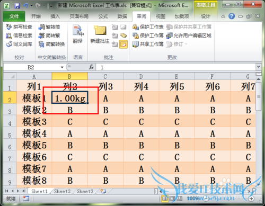Click the blue Help question mark icon

(x=232, y=16)
